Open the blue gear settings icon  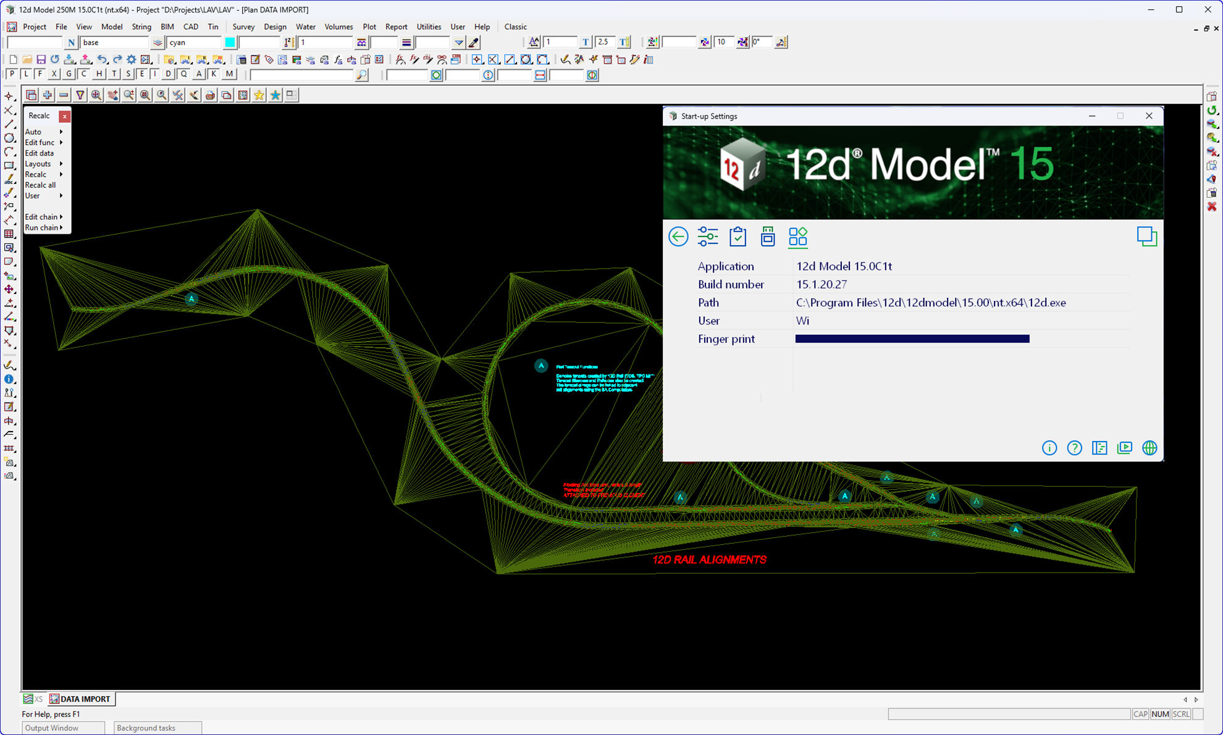point(132,59)
